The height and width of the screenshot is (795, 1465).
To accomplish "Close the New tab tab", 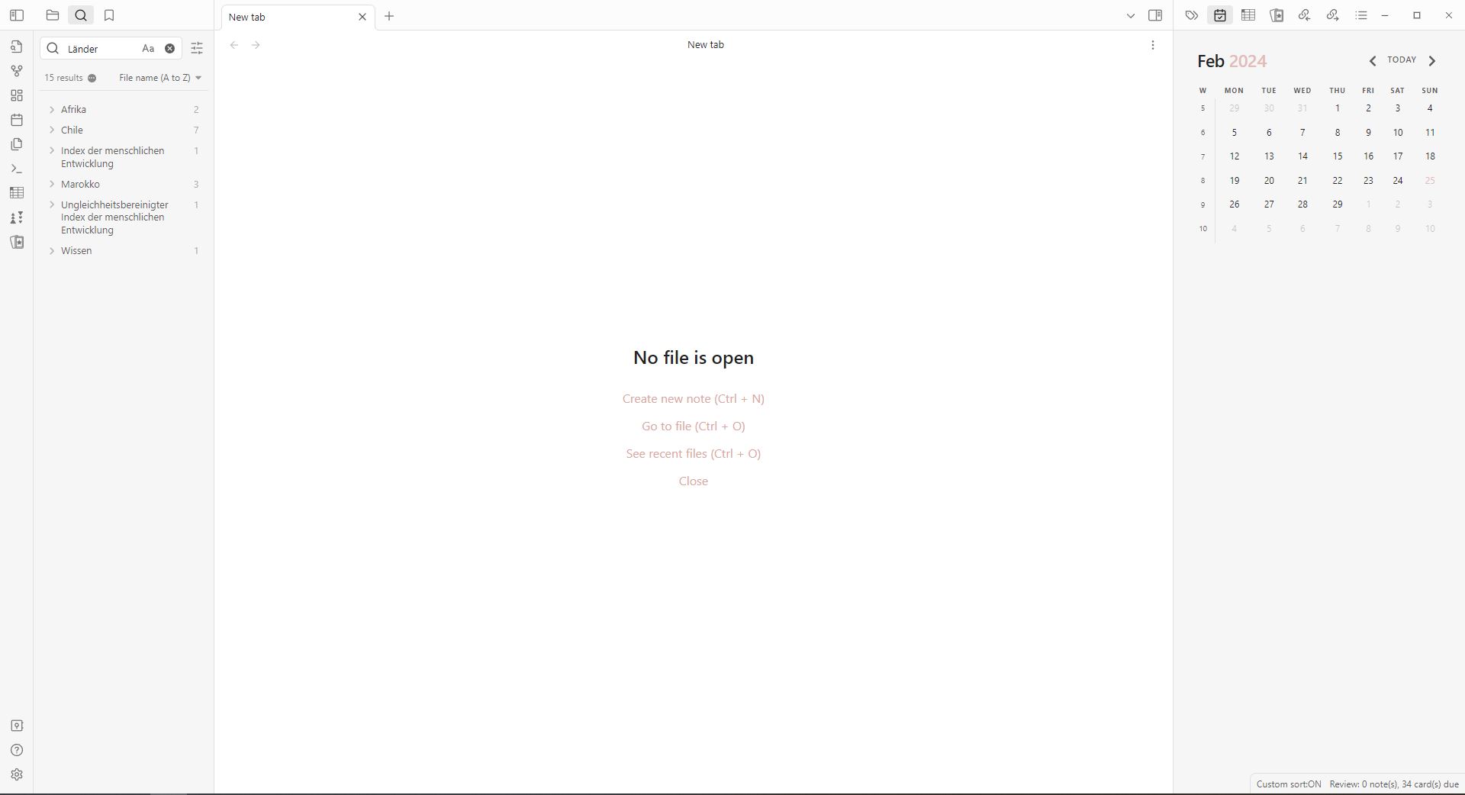I will point(362,17).
